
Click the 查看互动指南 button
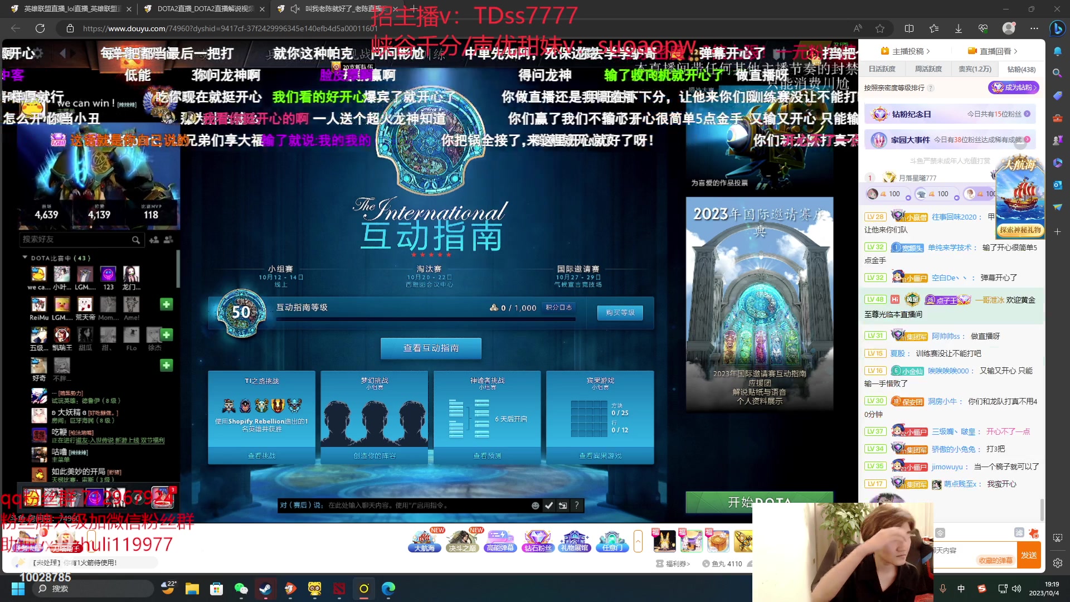point(431,348)
